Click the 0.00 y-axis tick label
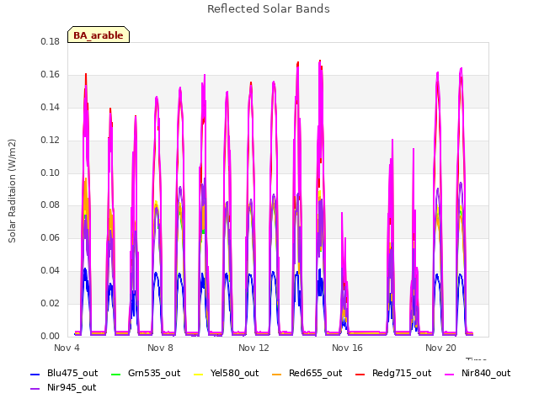Screen dimensions: 539x404 (x=51, y=336)
